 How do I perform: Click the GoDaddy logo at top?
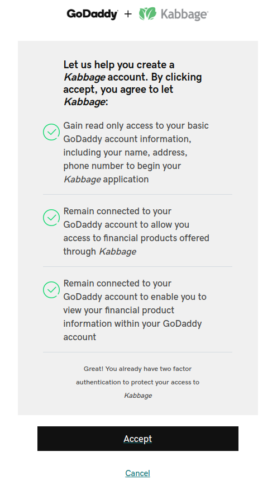click(x=92, y=14)
